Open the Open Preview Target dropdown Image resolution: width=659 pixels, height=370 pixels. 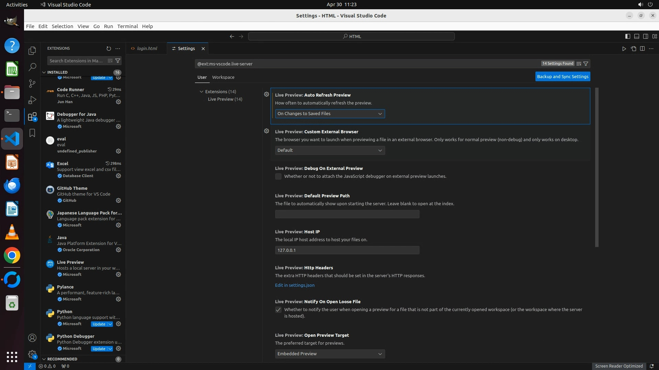(330, 354)
